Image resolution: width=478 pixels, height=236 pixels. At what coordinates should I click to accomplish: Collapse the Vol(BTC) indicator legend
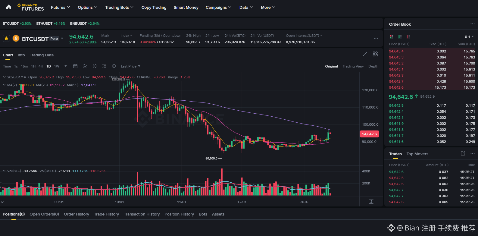pyautogui.click(x=4, y=171)
